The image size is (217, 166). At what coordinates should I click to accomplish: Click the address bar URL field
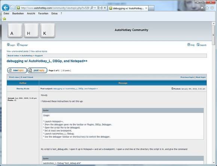55,8
